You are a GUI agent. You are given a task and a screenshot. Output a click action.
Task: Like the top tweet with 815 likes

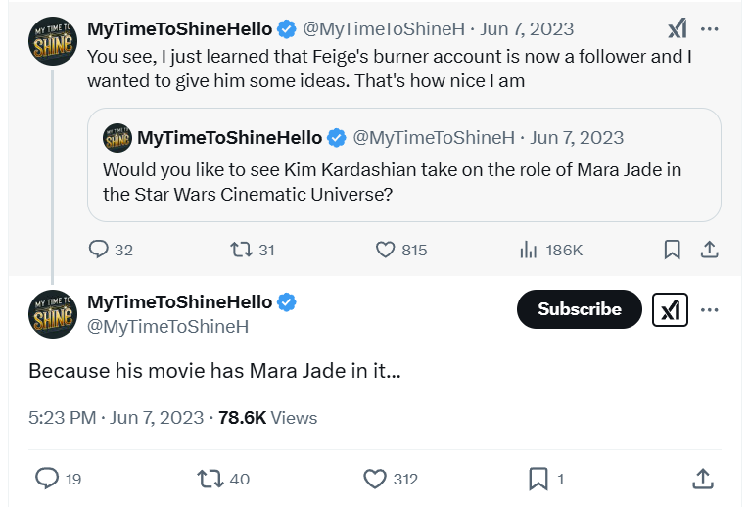(386, 250)
